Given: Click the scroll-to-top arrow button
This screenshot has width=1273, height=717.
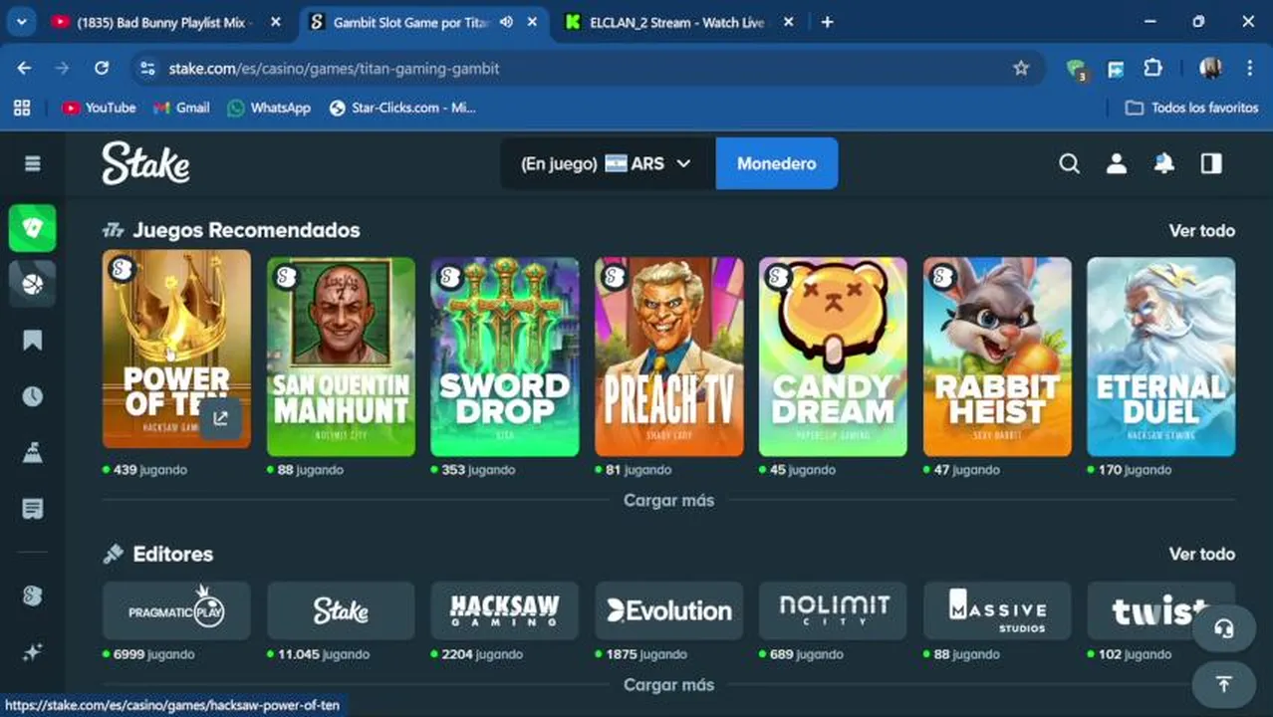Looking at the screenshot, I should (1224, 683).
